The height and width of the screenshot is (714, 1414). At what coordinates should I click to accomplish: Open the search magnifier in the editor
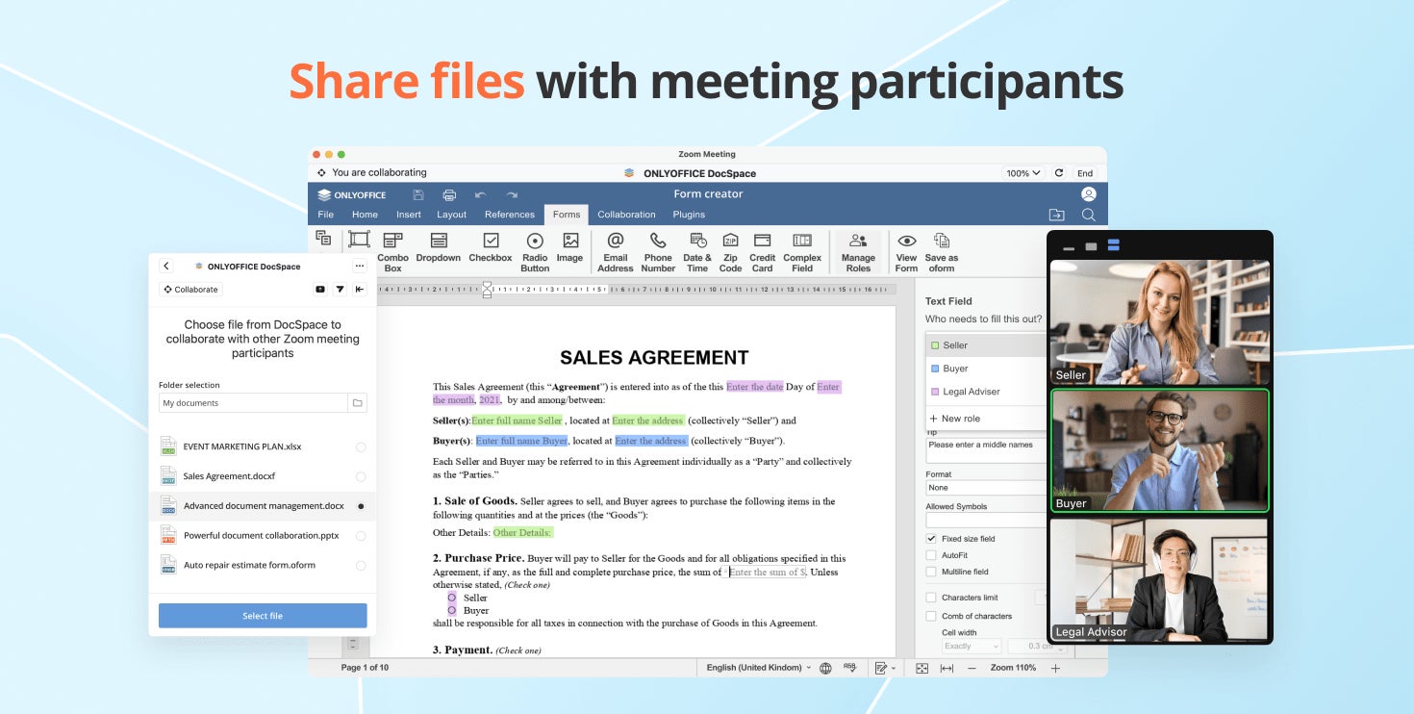coord(1088,215)
